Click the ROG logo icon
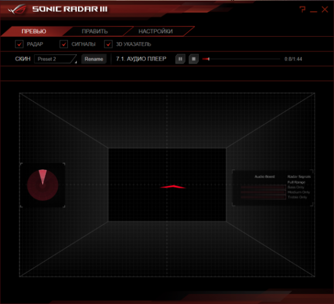Screen dimensions: 334x304 17,9
